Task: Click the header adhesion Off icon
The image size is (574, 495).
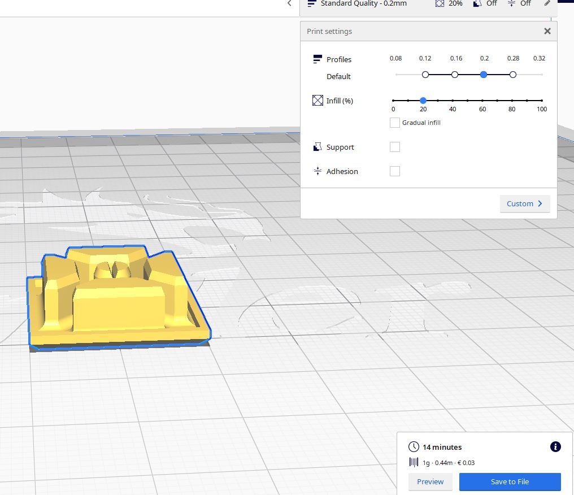Action: pyautogui.click(x=511, y=3)
